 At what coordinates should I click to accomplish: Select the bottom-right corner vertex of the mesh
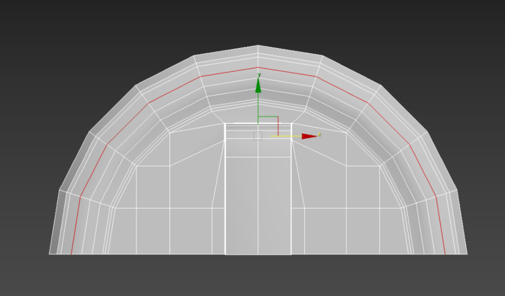click(x=467, y=254)
